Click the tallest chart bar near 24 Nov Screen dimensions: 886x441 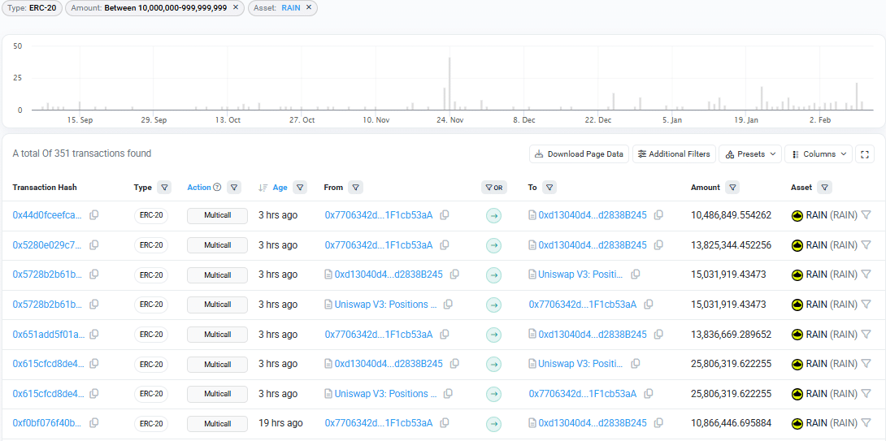point(450,84)
